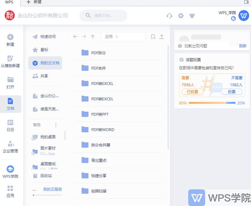Open the Recycle Bin in sidebar
This screenshot has height=206, width=251.
click(45, 176)
